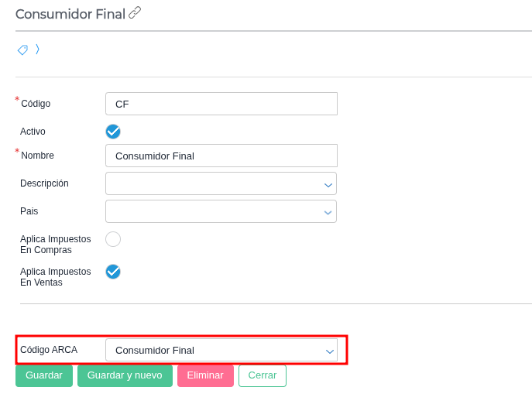Uncheck Aplica Impuestos En Ventas
This screenshot has height=411, width=532.
(113, 272)
